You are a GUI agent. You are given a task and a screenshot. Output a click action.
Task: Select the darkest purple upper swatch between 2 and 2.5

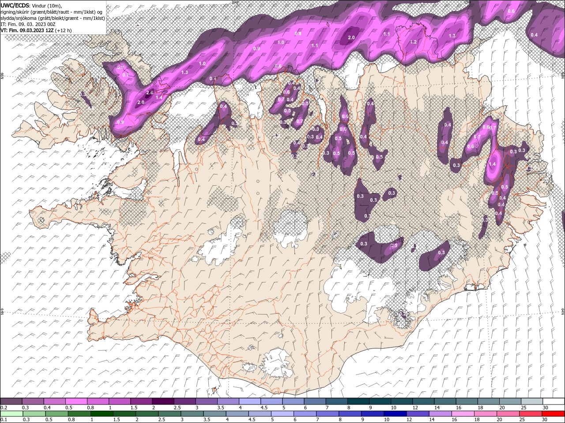163,401
